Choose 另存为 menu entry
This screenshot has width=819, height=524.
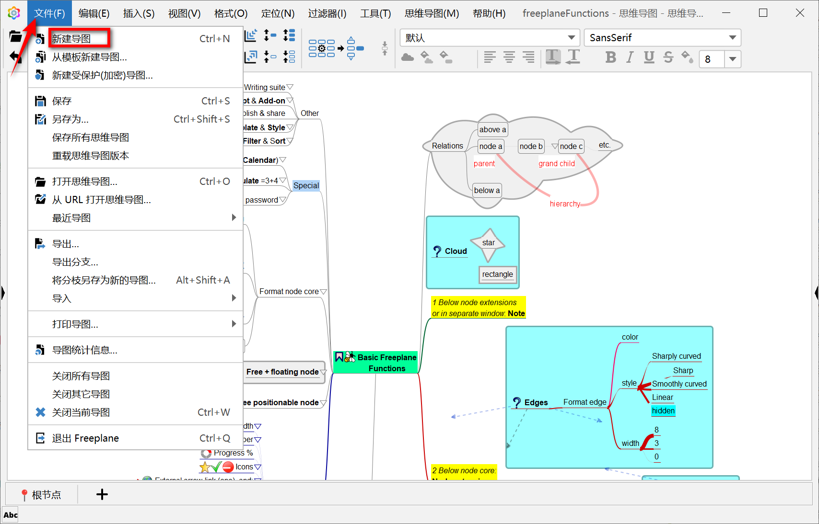click(136, 119)
